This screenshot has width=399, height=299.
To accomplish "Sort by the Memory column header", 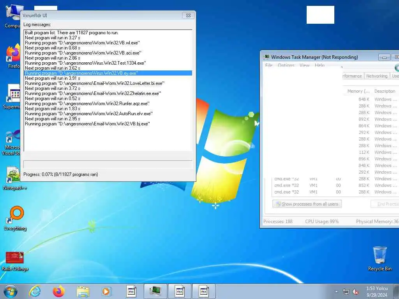I will (358, 91).
